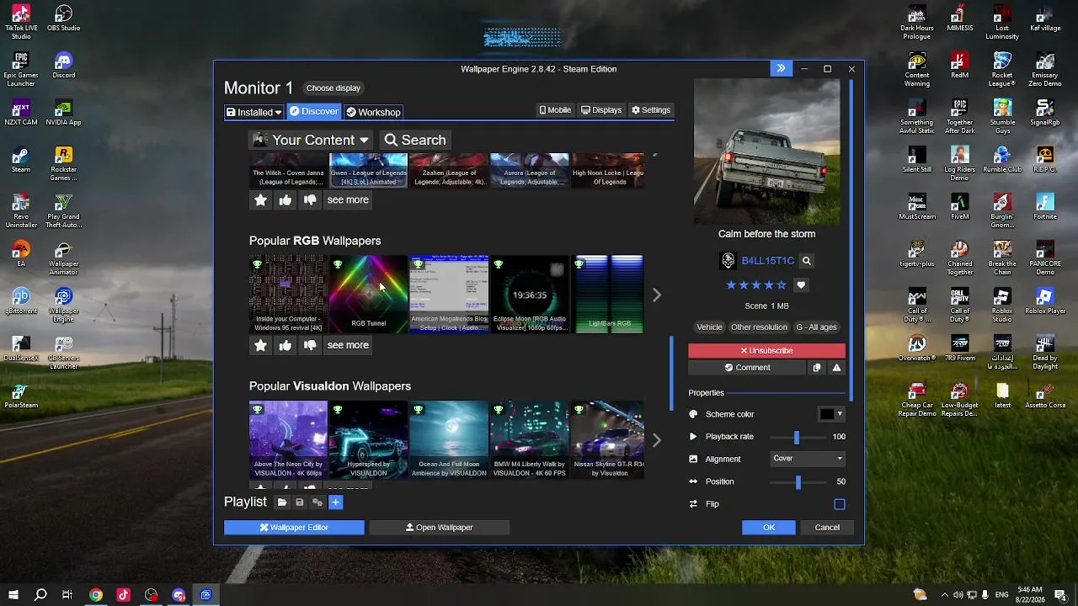This screenshot has height=606, width=1078.
Task: Launch the Epic Games Launcher shortcut
Action: [x=20, y=69]
